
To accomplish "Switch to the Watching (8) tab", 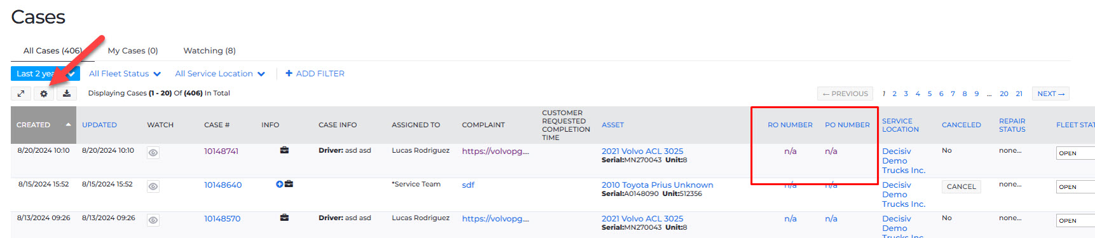I will 209,51.
